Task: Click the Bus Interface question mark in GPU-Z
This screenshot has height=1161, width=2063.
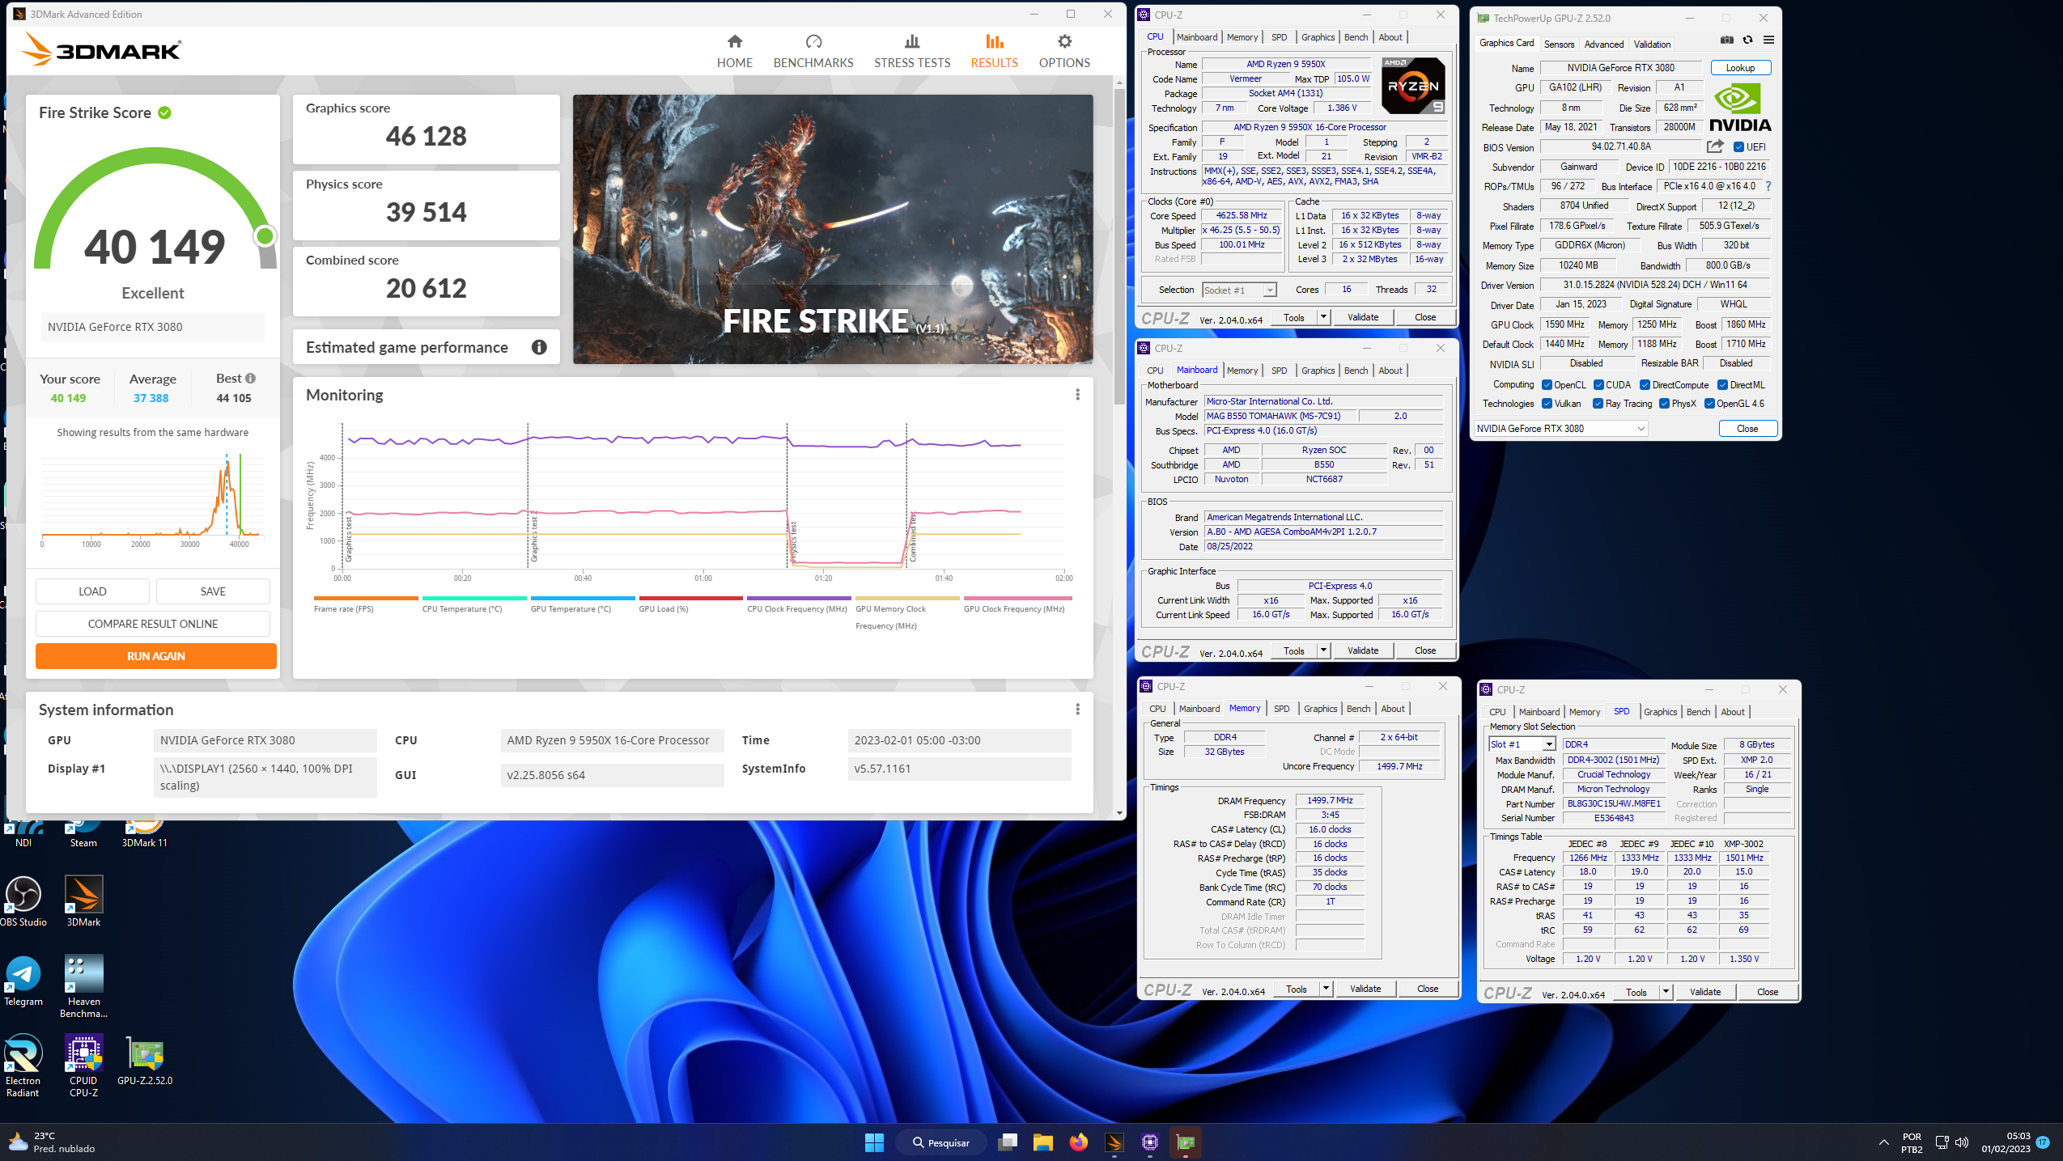Action: point(1768,186)
